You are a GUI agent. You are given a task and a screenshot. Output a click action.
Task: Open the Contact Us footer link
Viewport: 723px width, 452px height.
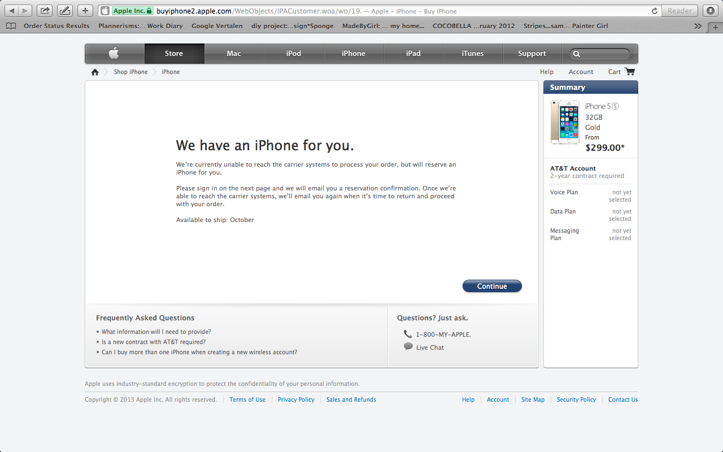click(623, 399)
